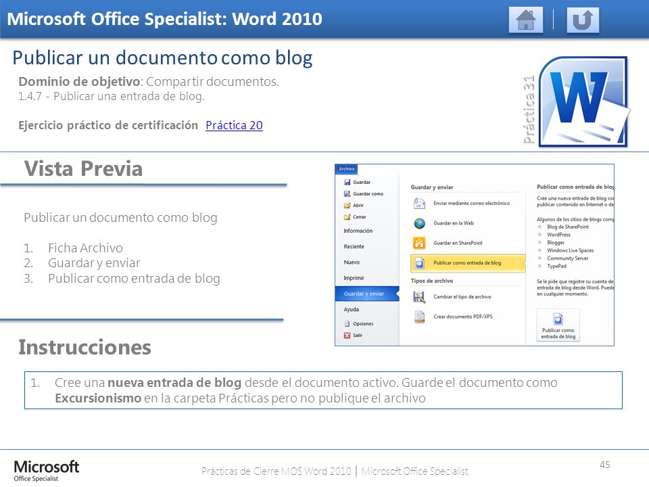Click the Guardar y enviar section heading
This screenshot has width=649, height=487.
(x=432, y=187)
